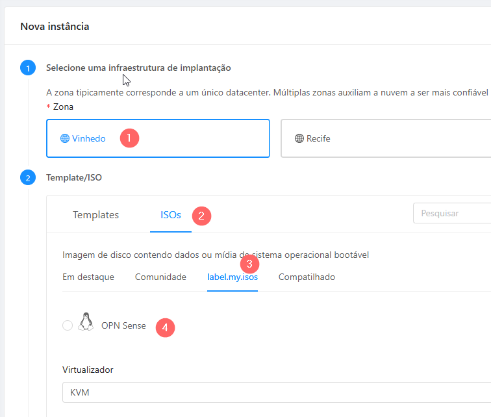Open the Virtualizador KVM dropdown
This screenshot has height=417, width=491.
(277, 392)
